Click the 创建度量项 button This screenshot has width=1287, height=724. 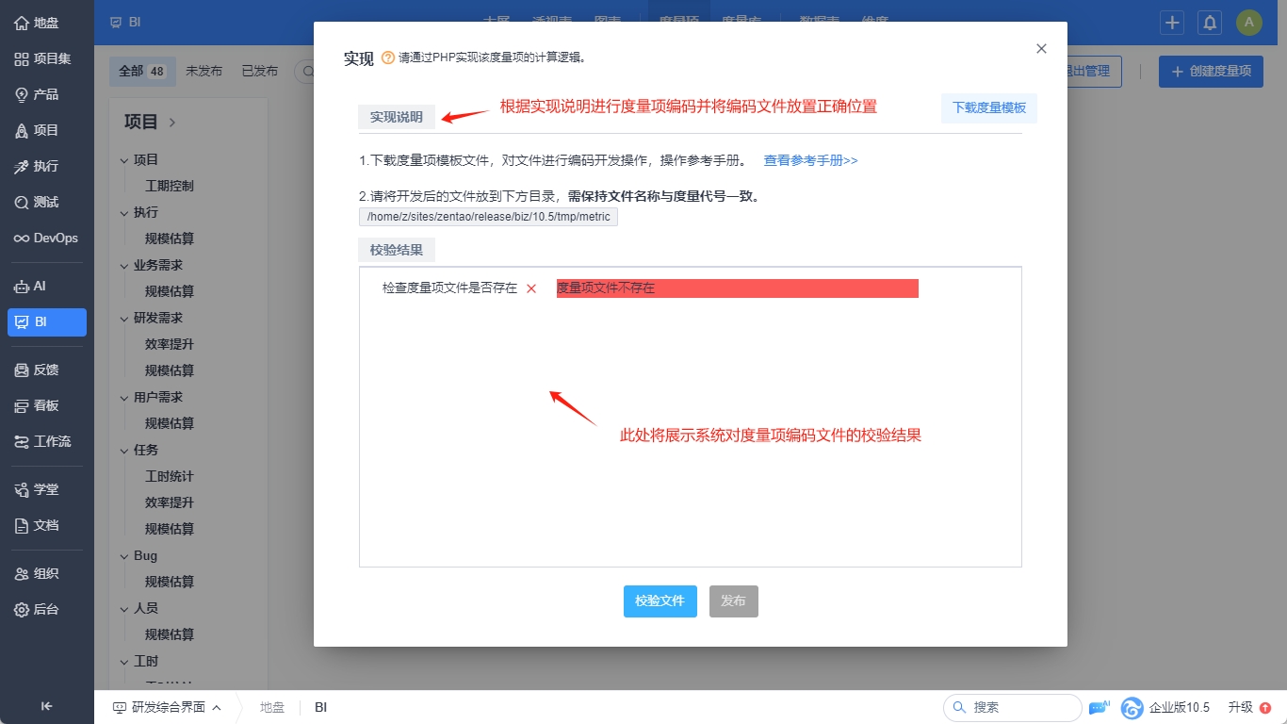(1211, 72)
